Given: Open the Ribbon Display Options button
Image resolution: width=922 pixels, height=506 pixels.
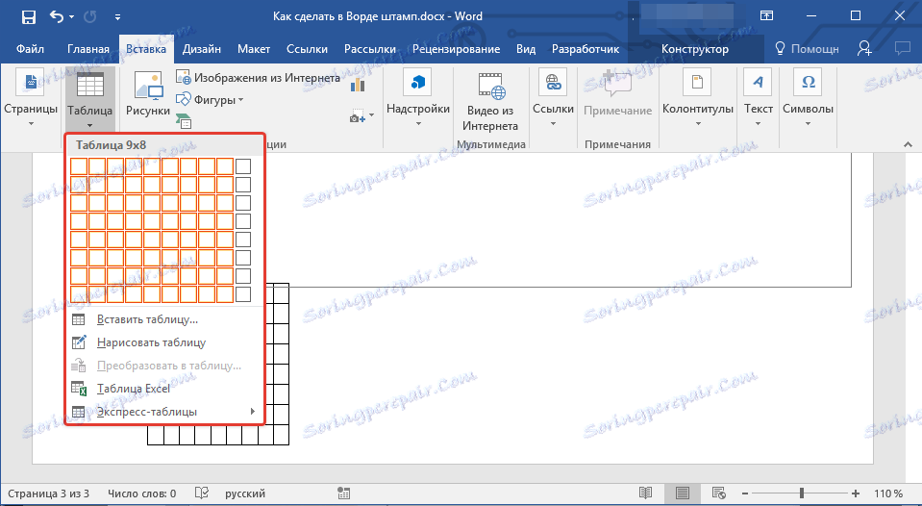Looking at the screenshot, I should tap(766, 16).
